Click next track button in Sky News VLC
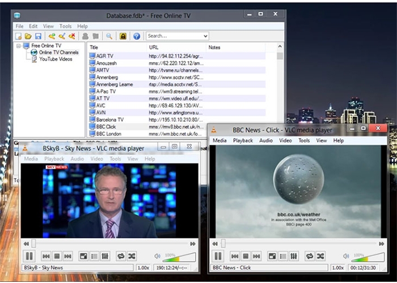 (68, 256)
